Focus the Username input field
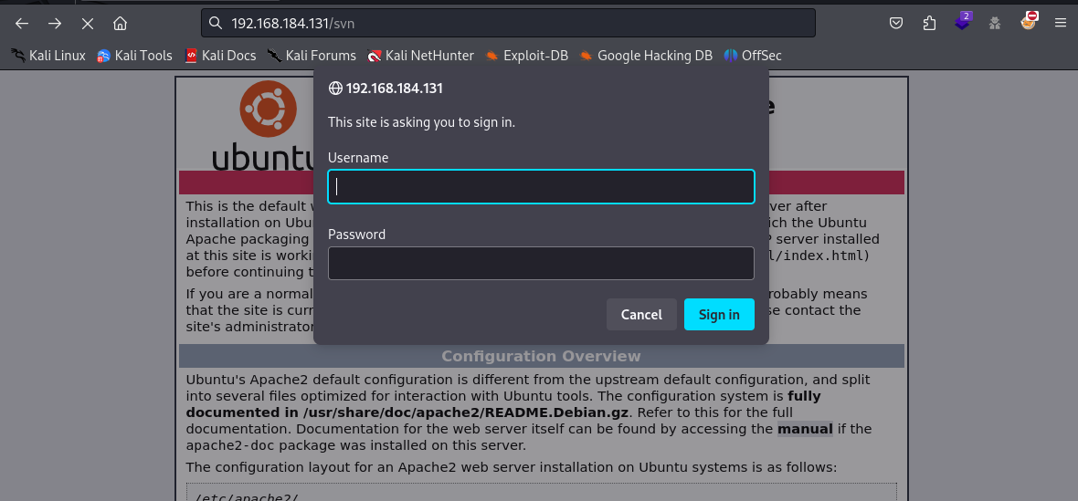The image size is (1078, 501). 541,187
